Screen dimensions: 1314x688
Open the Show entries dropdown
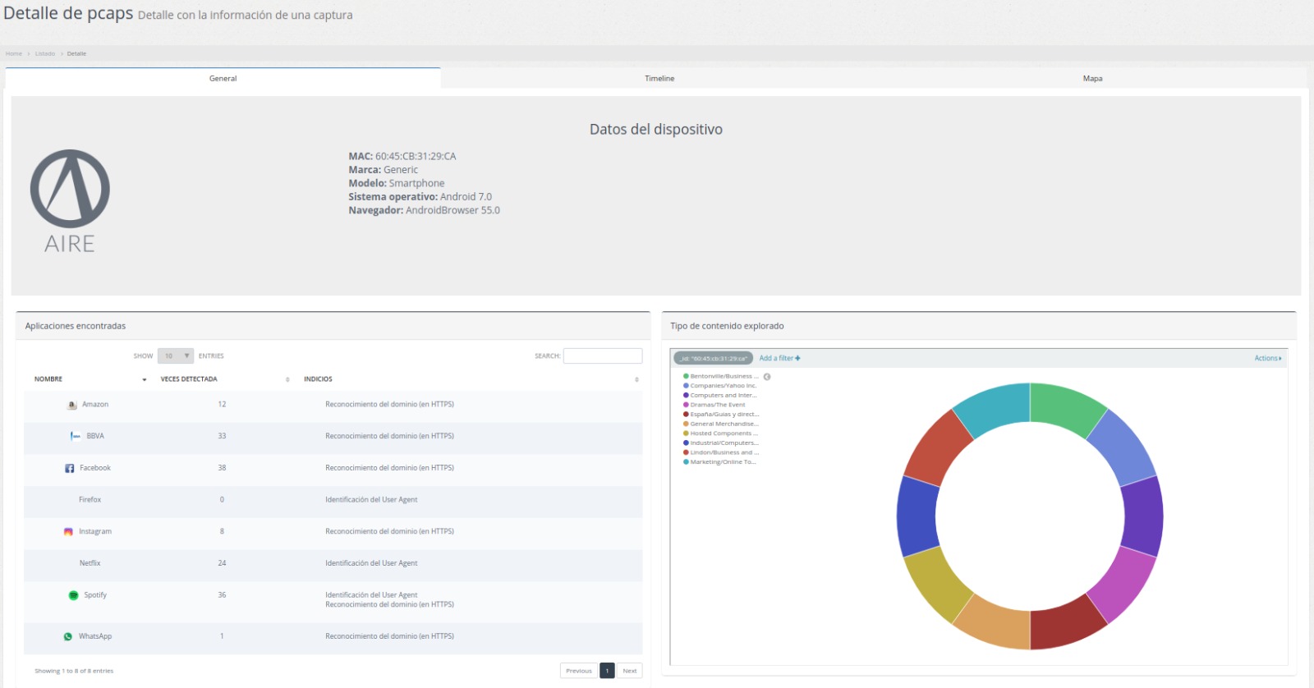coord(176,356)
